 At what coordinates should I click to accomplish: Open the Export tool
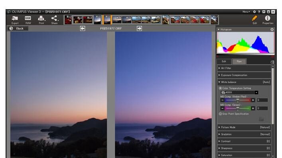(x=15, y=20)
